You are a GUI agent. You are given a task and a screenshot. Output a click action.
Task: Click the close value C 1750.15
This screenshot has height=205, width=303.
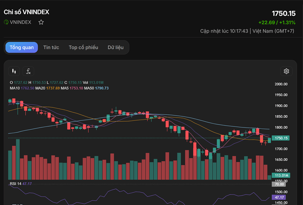[73, 82]
